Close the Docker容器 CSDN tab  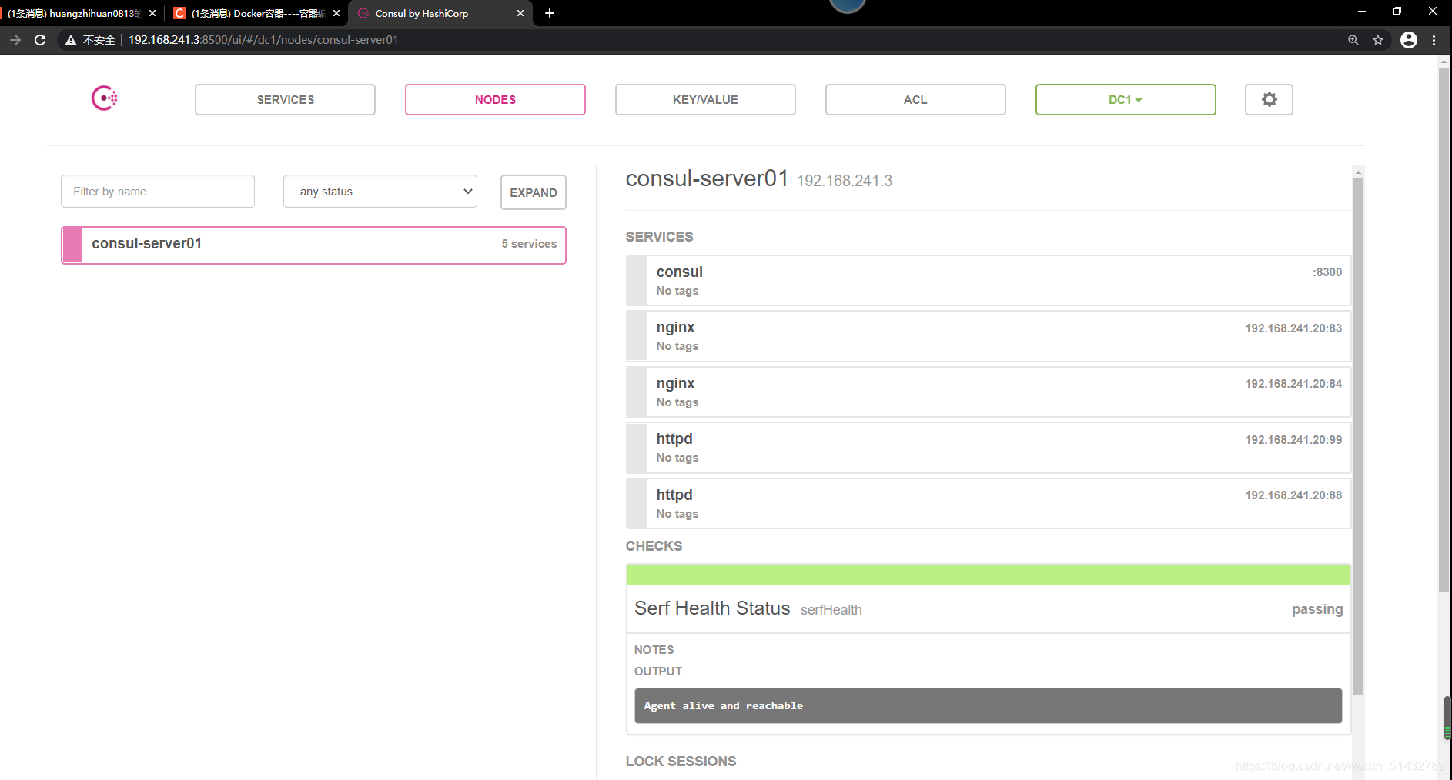pos(336,13)
